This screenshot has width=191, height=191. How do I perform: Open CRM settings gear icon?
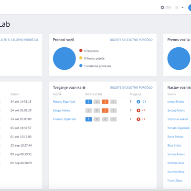click(x=162, y=8)
